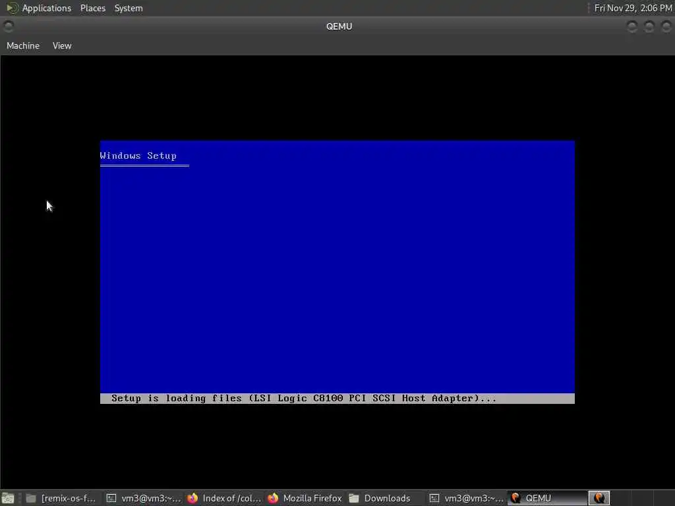Click the QEMU taskbar item
Viewport: 675px width, 506px height.
click(547, 498)
